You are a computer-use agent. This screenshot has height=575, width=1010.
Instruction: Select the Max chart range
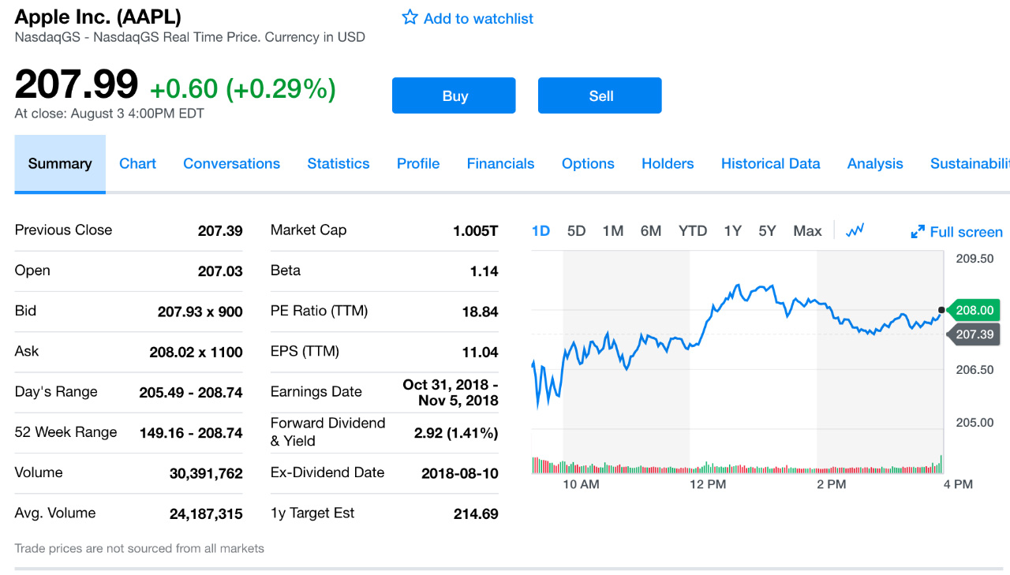tap(807, 231)
